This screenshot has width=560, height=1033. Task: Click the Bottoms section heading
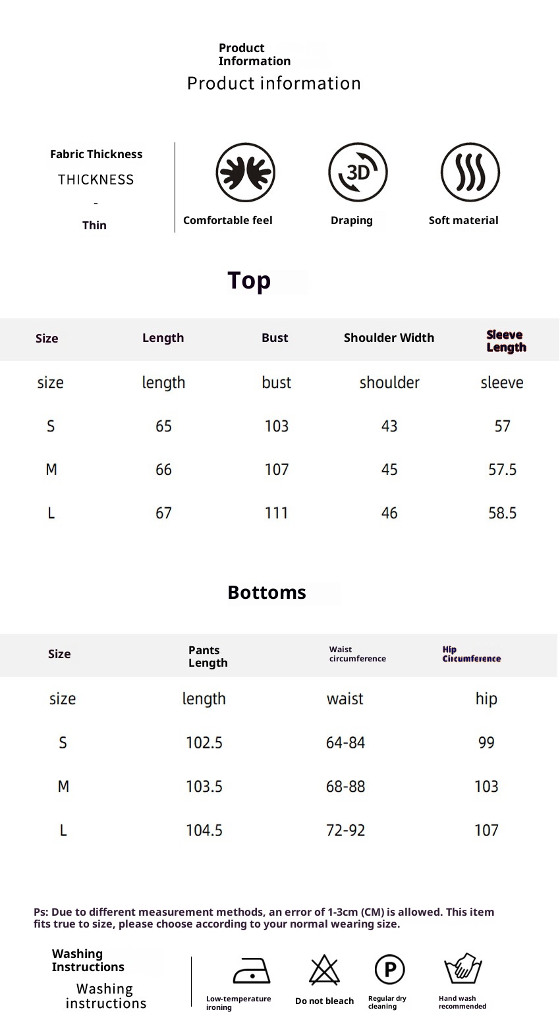point(267,592)
